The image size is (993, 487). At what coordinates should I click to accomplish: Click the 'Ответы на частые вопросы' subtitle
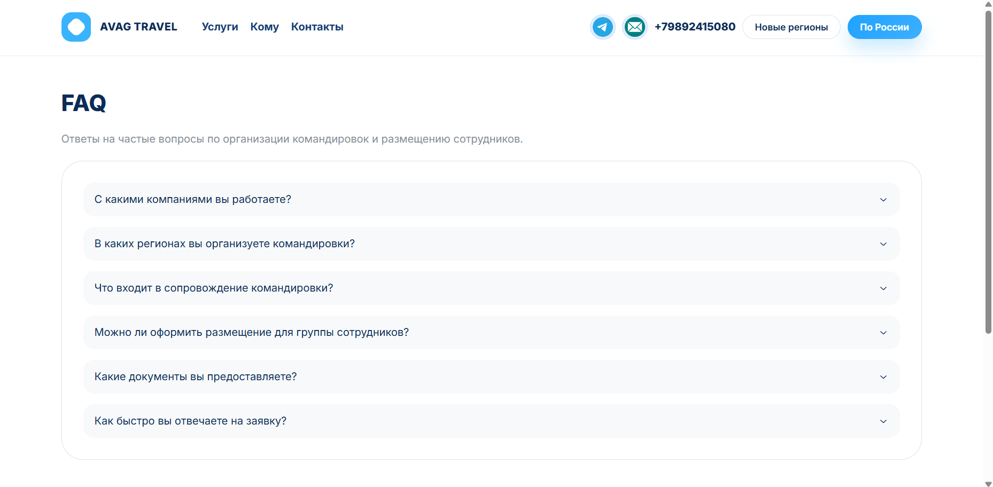click(x=292, y=139)
